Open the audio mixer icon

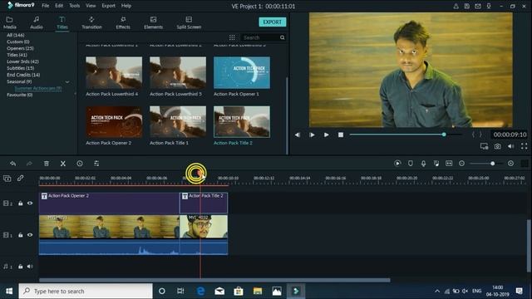click(436, 164)
